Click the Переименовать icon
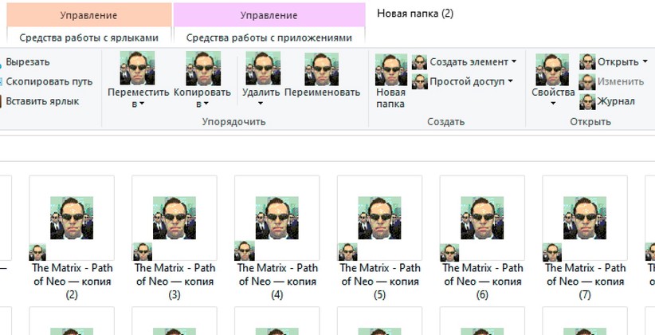 pyautogui.click(x=322, y=69)
